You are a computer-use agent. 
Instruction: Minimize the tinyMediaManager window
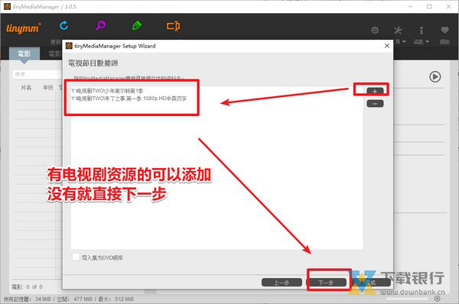pos(410,6)
